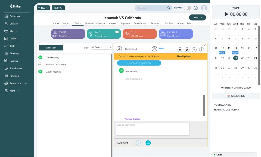Viewport: 261px width, 157px height.
Task: Click the Search input field
Action: (x=151, y=8)
